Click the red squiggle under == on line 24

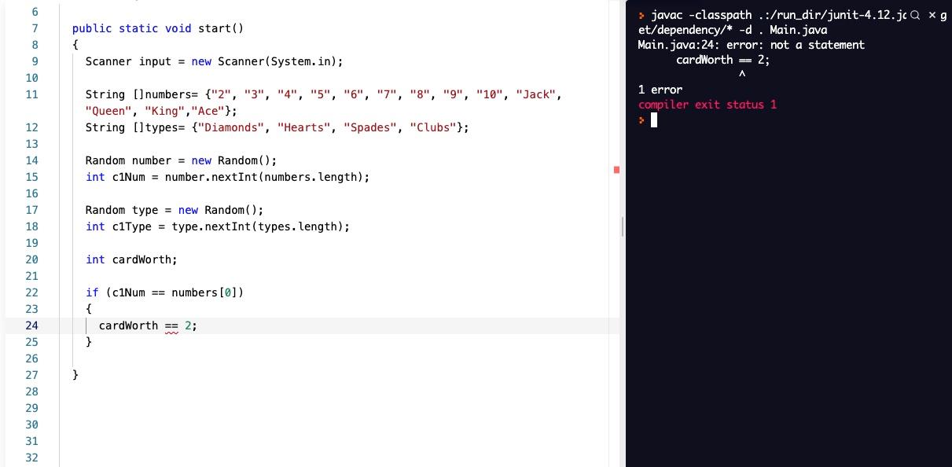pos(170,332)
